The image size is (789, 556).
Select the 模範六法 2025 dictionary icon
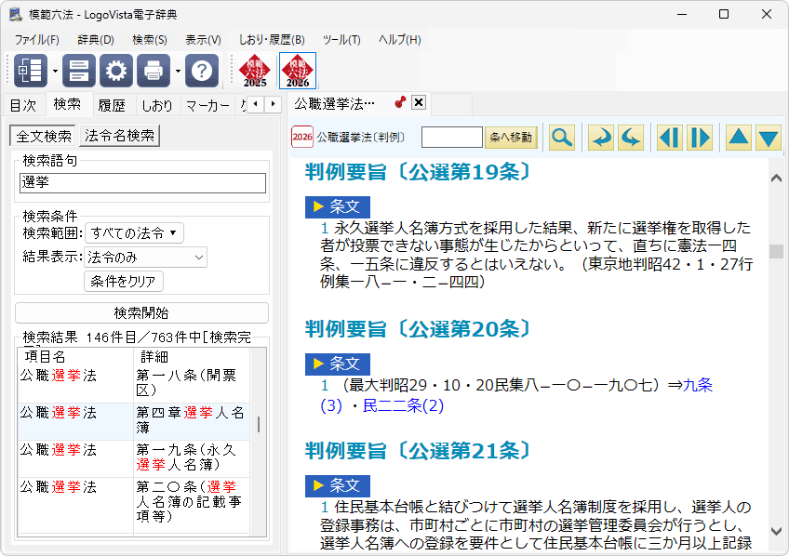254,71
